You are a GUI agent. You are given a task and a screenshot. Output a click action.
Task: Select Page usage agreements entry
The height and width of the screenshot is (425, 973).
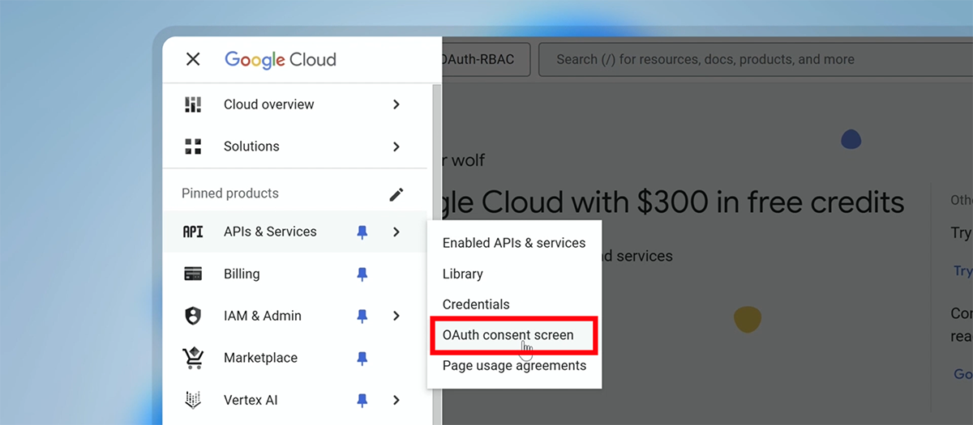(x=514, y=366)
